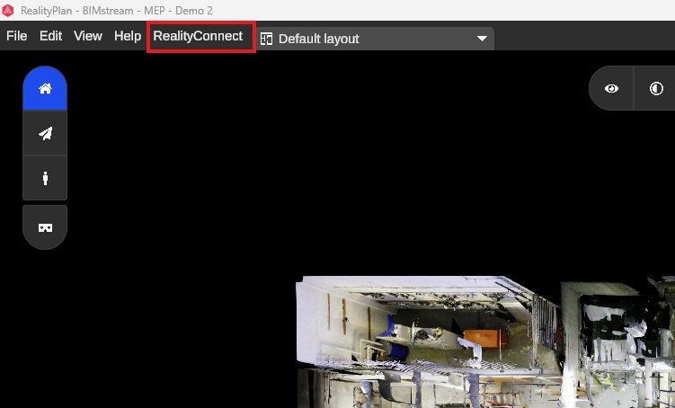
Task: Click the layout grid icon beside Default layout
Action: coord(266,40)
